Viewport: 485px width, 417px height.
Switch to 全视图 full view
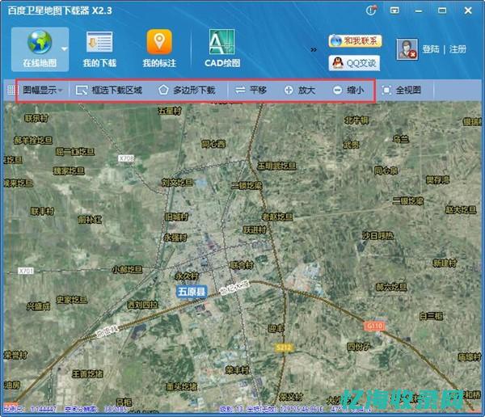[401, 91]
